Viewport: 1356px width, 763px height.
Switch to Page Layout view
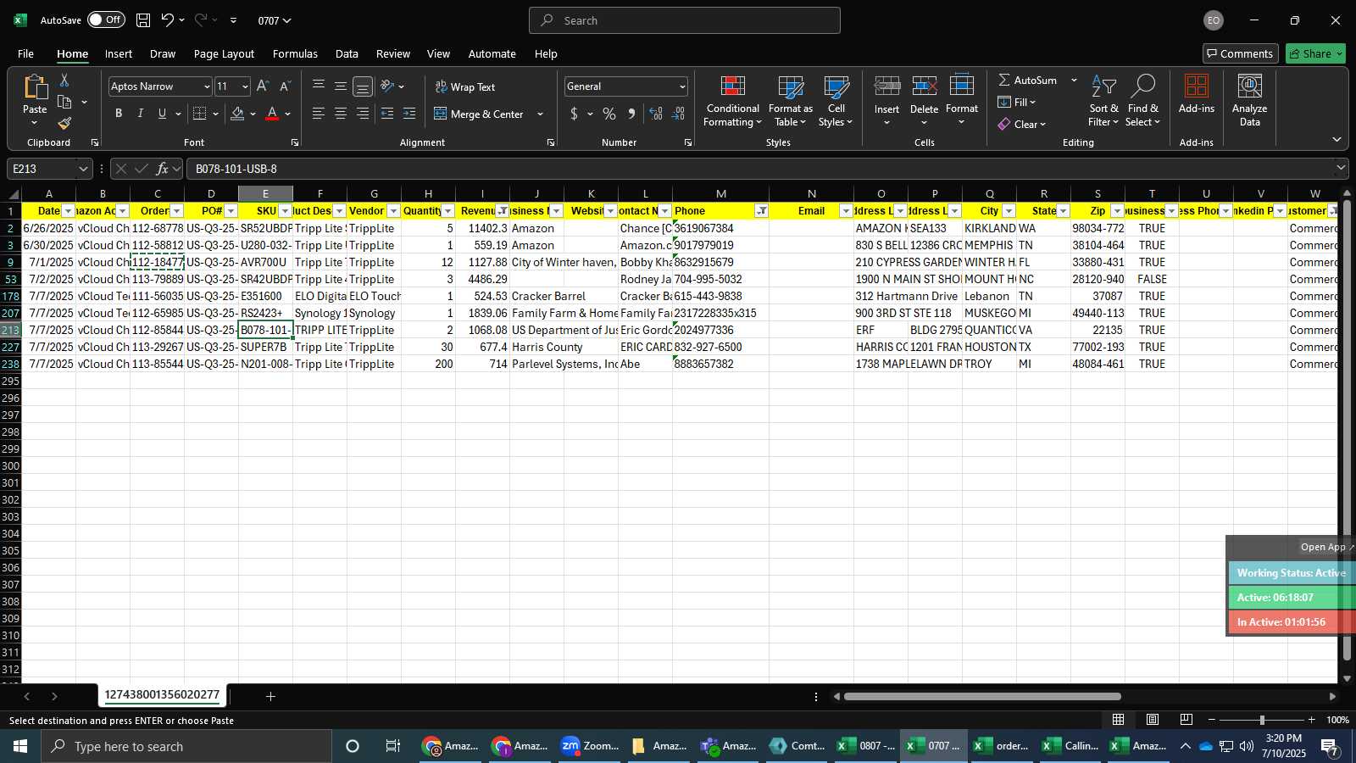[1153, 720]
